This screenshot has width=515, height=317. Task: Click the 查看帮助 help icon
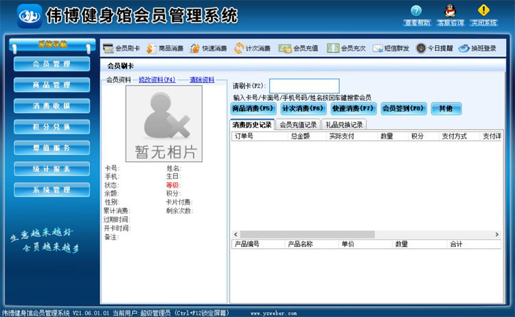tap(416, 10)
